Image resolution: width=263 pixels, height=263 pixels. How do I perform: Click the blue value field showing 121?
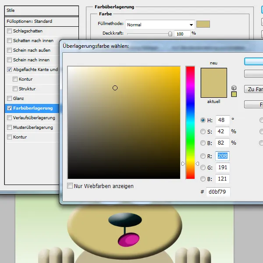pos(222,179)
